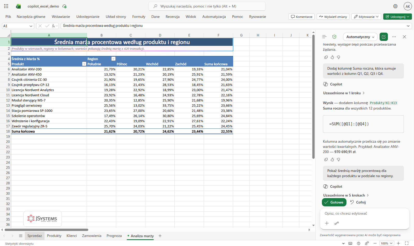
Task: Click the plus icon in Copilot prompt box
Action: (327, 223)
